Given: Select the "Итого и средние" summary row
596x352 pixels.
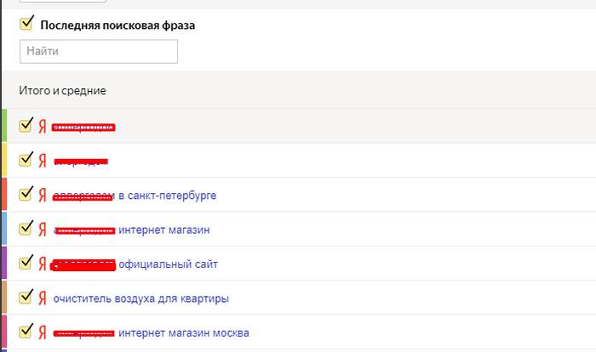Looking at the screenshot, I should tap(62, 90).
